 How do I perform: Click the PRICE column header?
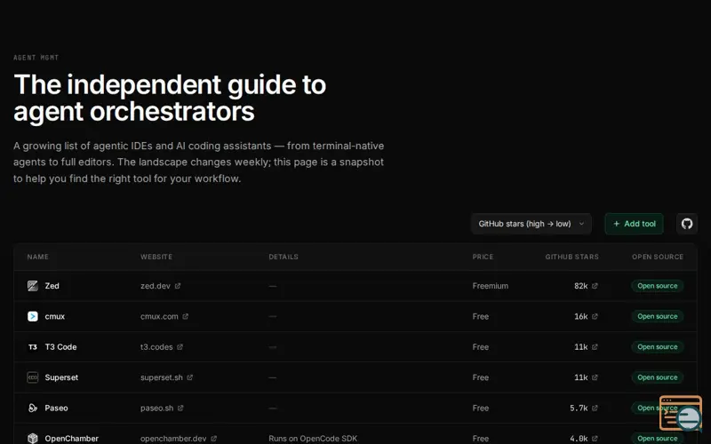483,257
